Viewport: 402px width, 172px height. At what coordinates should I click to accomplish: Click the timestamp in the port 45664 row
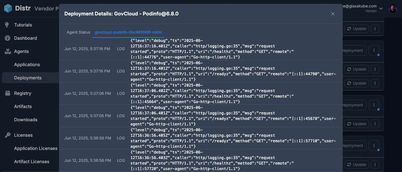(88, 93)
